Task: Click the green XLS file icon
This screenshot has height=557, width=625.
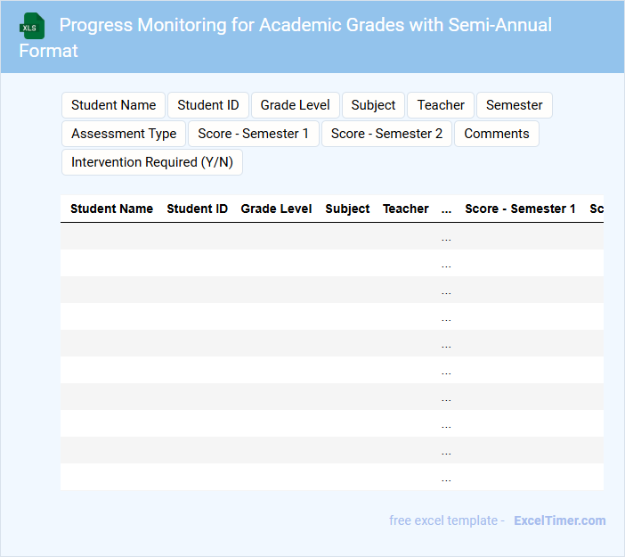Action: (x=31, y=26)
